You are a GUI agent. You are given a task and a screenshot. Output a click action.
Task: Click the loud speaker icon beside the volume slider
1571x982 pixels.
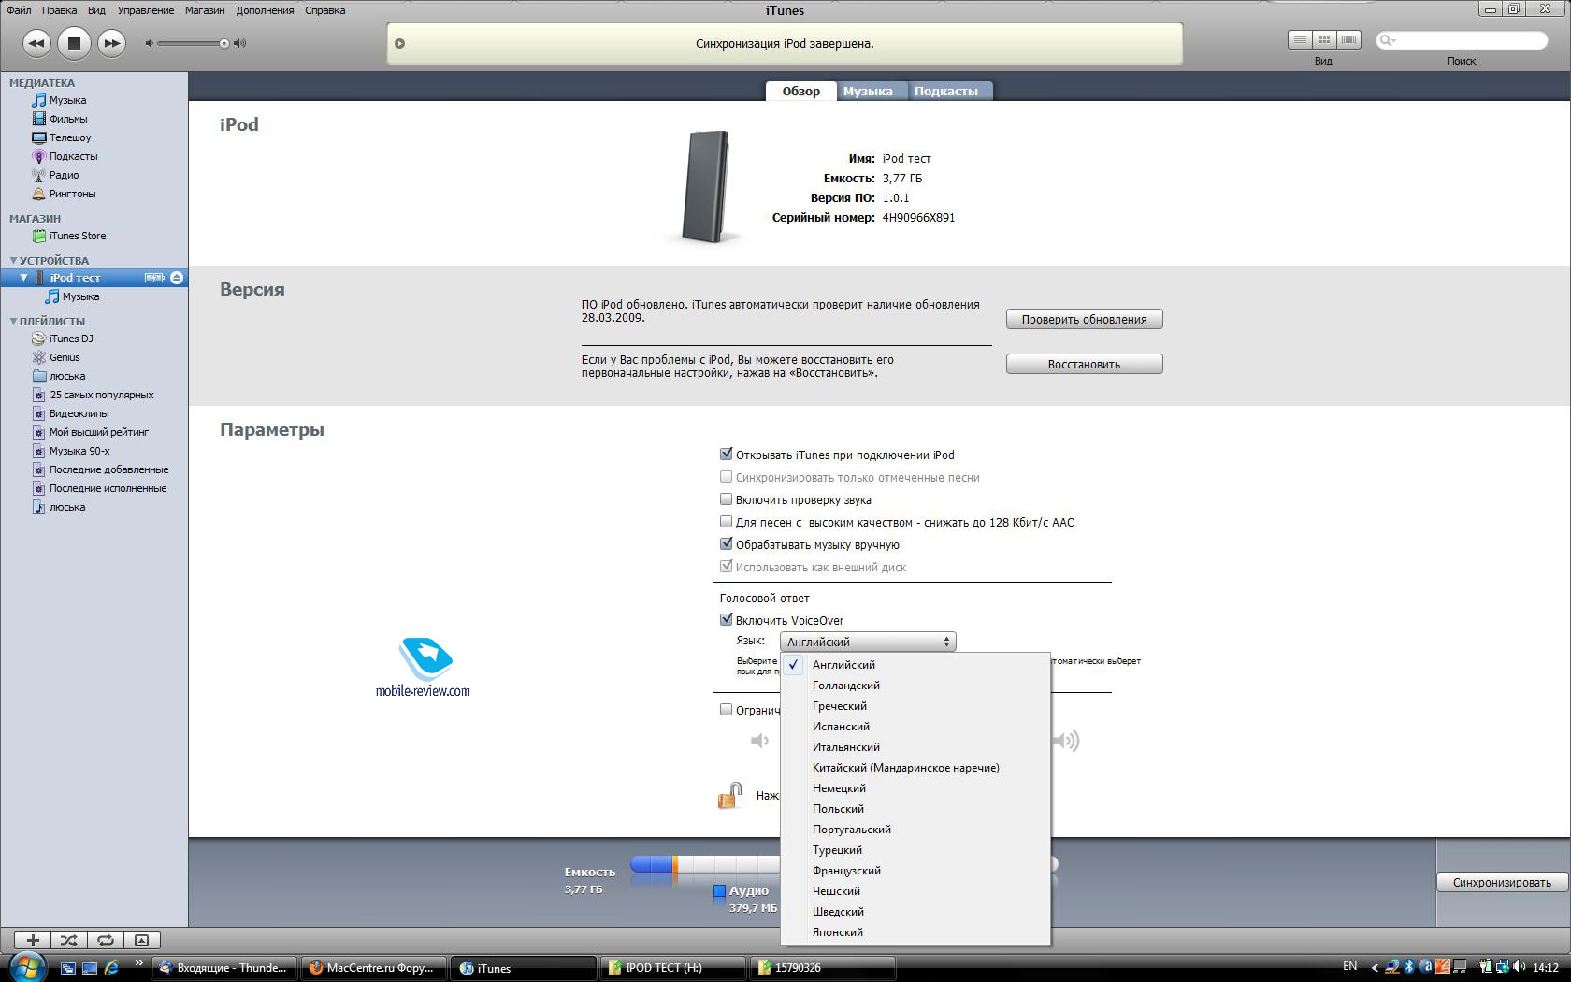(240, 43)
